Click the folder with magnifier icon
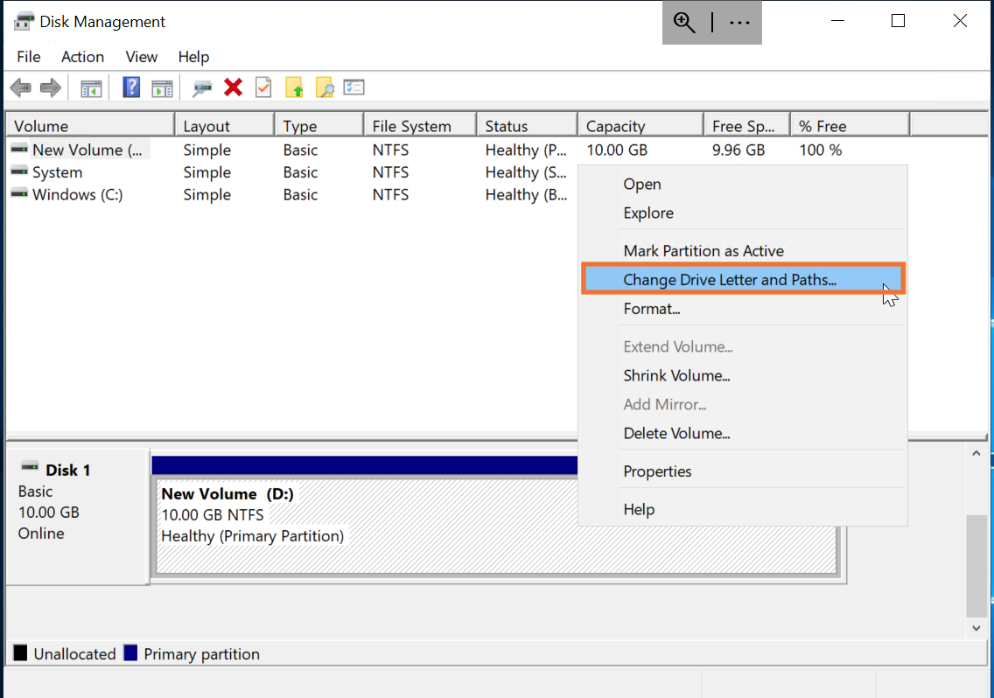This screenshot has width=994, height=698. [x=325, y=87]
